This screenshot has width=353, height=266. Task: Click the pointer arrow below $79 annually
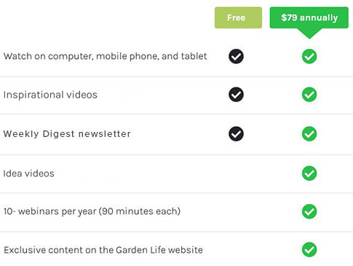pos(309,34)
